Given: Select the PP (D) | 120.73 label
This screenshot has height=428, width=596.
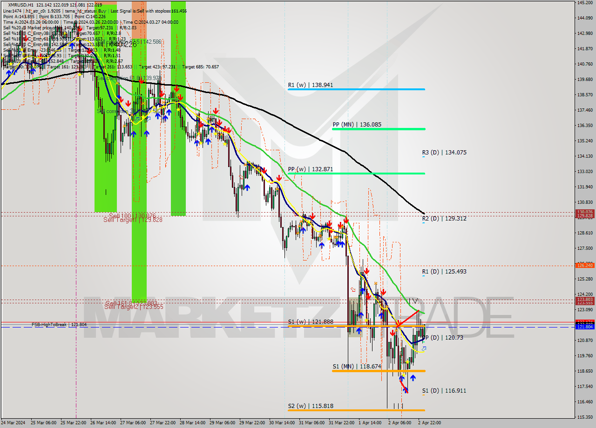Looking at the screenshot, I should point(443,338).
